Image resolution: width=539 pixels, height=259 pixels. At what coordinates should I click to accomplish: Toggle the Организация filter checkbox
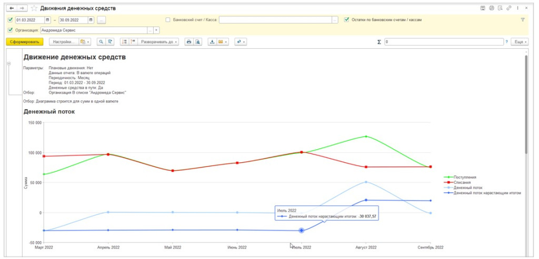[11, 30]
